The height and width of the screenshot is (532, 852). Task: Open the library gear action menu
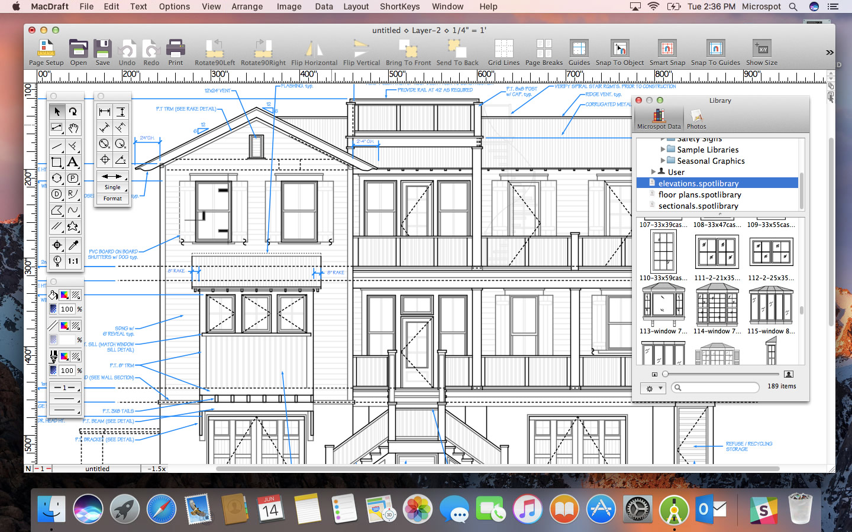653,388
